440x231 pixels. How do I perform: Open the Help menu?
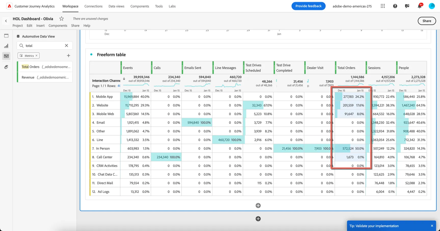tap(87, 25)
